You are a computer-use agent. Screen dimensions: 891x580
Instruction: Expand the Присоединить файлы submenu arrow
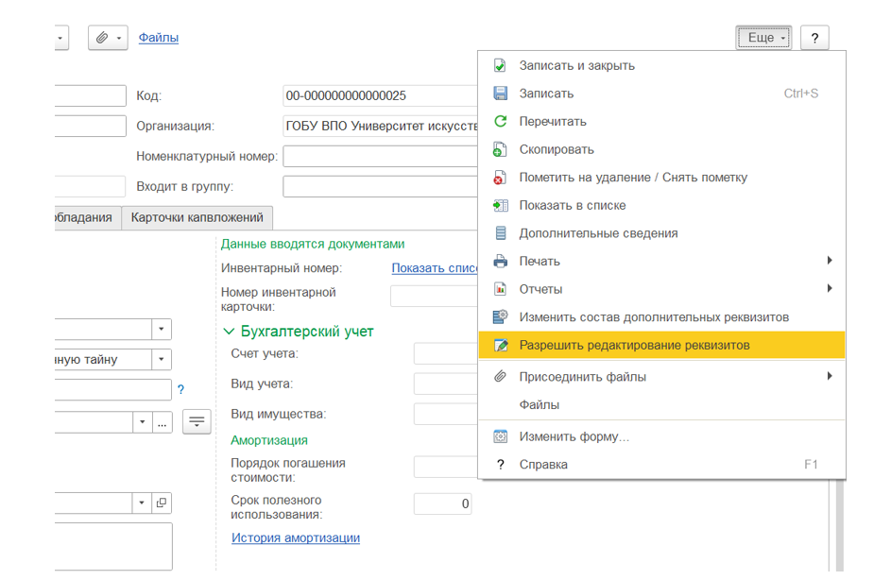[830, 376]
